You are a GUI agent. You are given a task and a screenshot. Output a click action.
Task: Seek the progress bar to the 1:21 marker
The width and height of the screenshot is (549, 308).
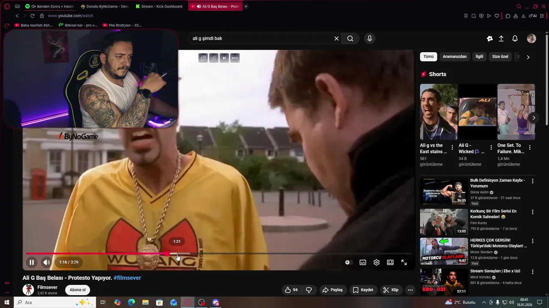click(x=177, y=254)
